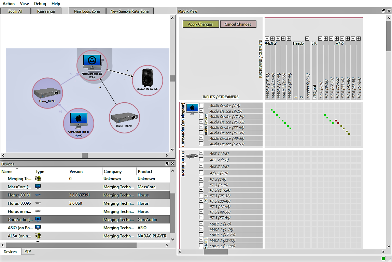This screenshot has width=392, height=262.
Task: Click the Horus_80131 device icon in Matrix View
Action: click(x=192, y=156)
